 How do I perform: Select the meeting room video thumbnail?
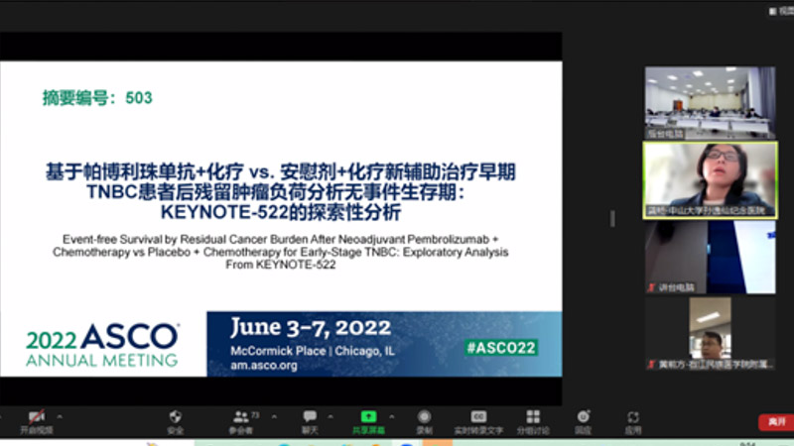[710, 103]
